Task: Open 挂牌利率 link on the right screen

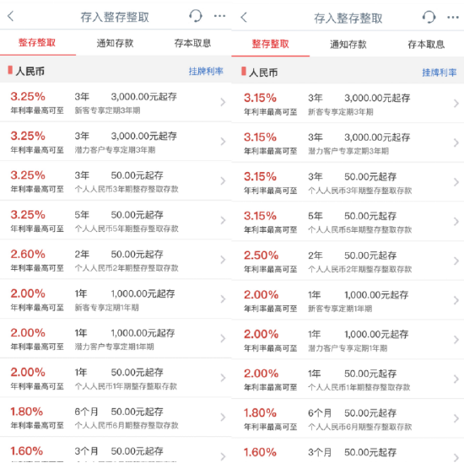Action: pos(440,73)
